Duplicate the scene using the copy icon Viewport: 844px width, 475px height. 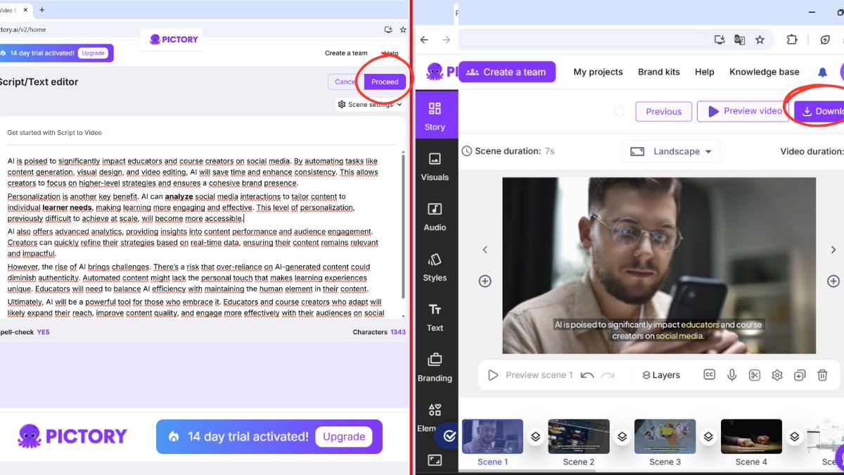coord(800,374)
